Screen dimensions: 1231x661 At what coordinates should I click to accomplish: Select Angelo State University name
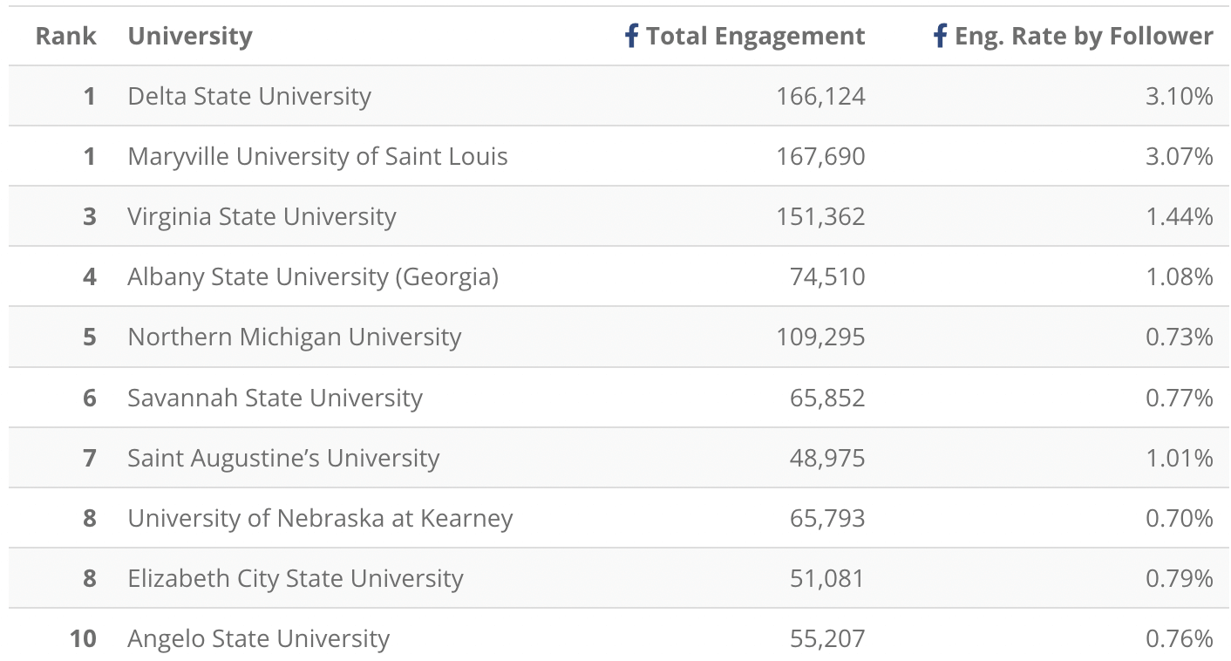point(258,638)
